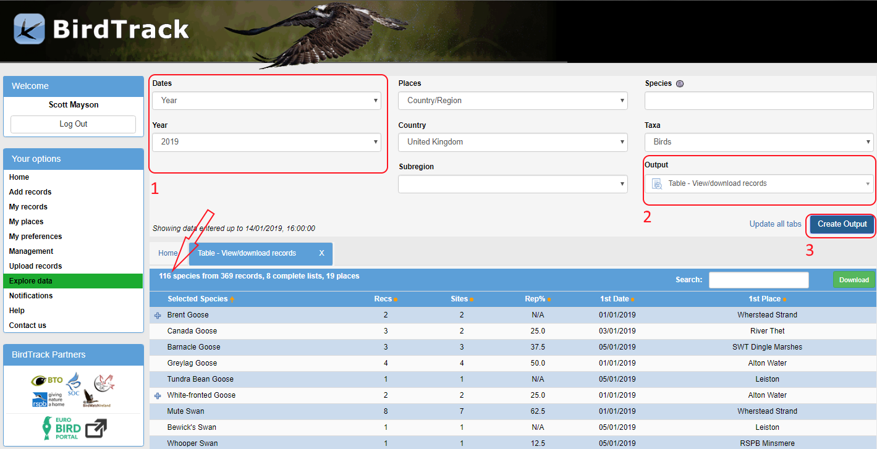The height and width of the screenshot is (449, 877).
Task: Sort by the 1st Date column icon
Action: pyautogui.click(x=632, y=300)
